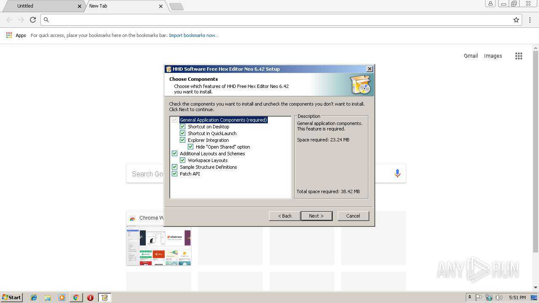Click the greyed General Application Components checkbox

[174, 120]
